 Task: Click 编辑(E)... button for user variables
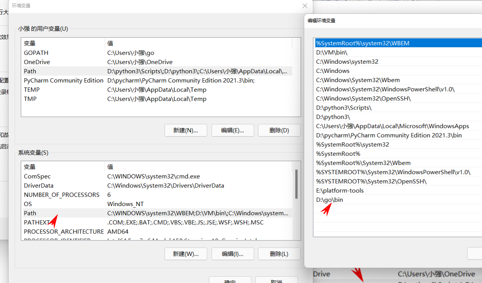pos(233,130)
